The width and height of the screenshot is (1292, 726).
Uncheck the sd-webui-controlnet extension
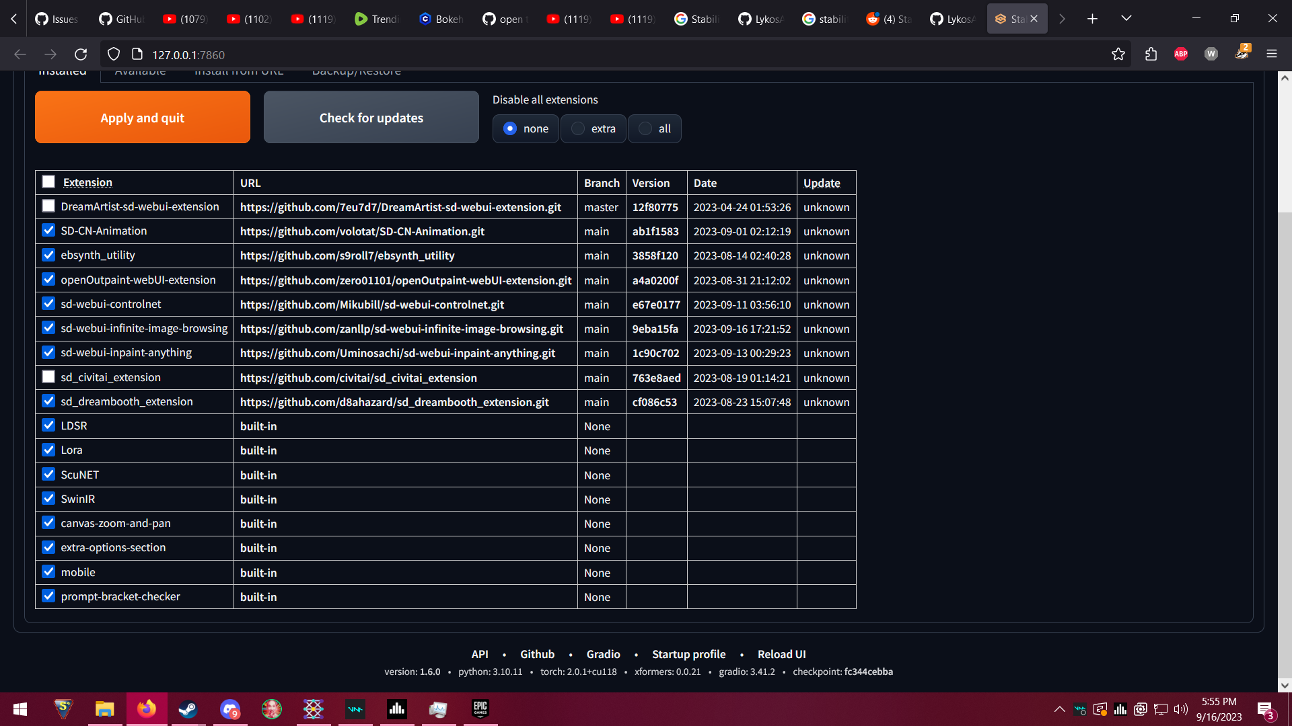click(x=48, y=303)
